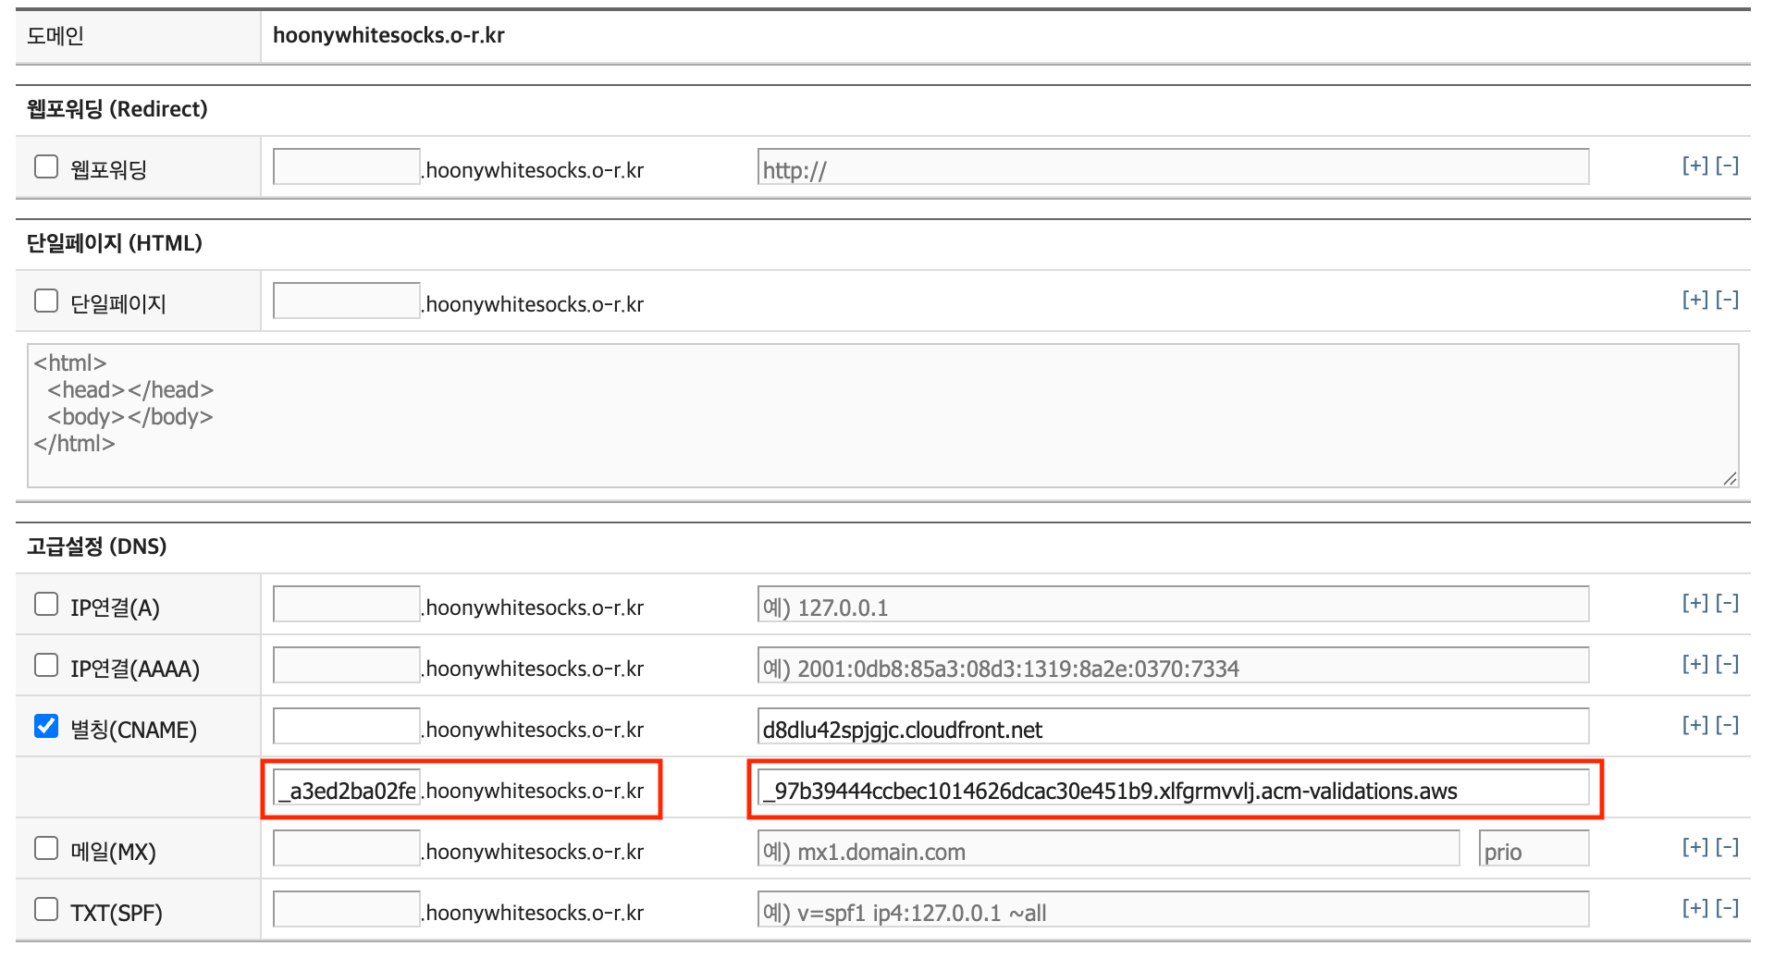The image size is (1774, 958).
Task: Click [+] on the IP연결(A) row
Action: 1694,604
